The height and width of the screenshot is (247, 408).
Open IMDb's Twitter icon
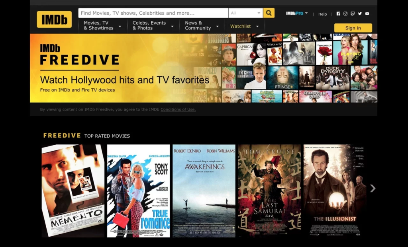[360, 14]
